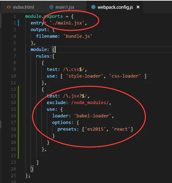Click line number 18 in the gutter

click(13, 129)
